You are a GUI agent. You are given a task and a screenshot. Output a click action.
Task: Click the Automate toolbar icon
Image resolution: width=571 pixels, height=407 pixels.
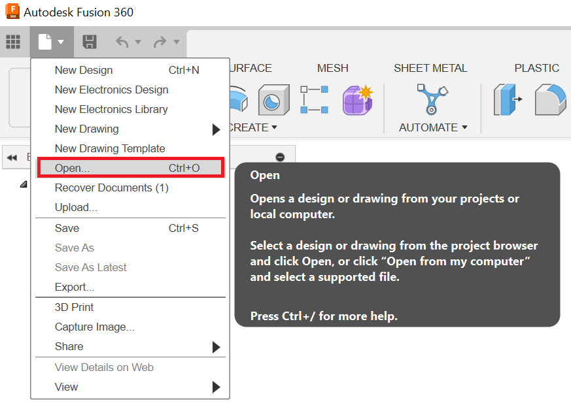(432, 99)
